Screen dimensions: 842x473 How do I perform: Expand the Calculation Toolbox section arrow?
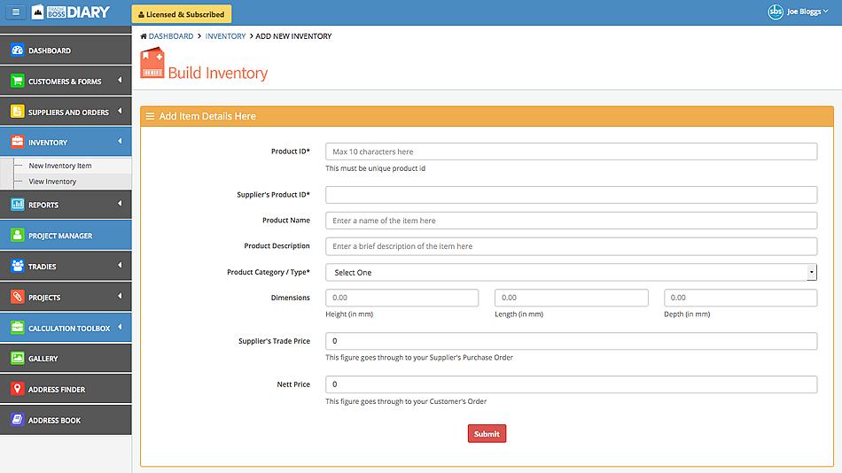pos(119,328)
